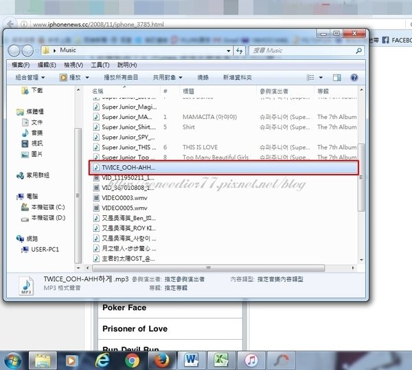Select file Super Junior_THIS ...

[125, 147]
